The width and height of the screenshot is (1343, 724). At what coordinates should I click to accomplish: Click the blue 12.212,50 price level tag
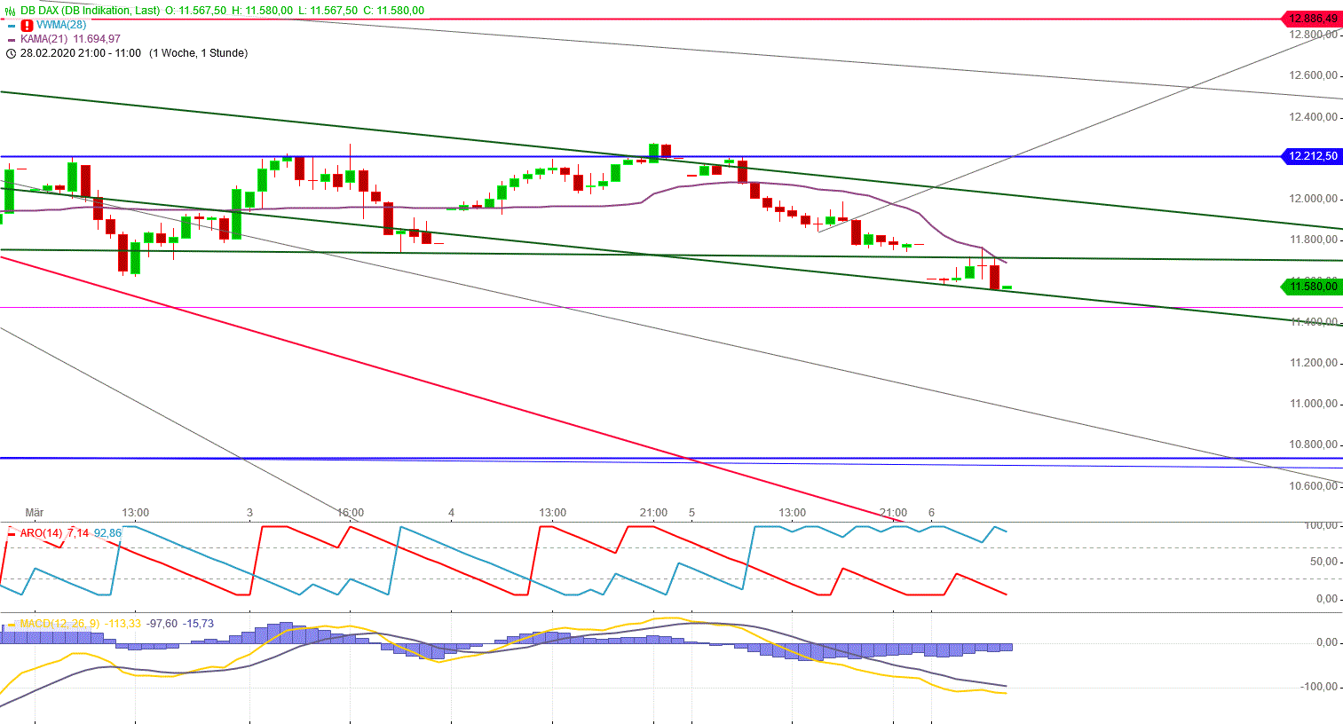tap(1313, 156)
